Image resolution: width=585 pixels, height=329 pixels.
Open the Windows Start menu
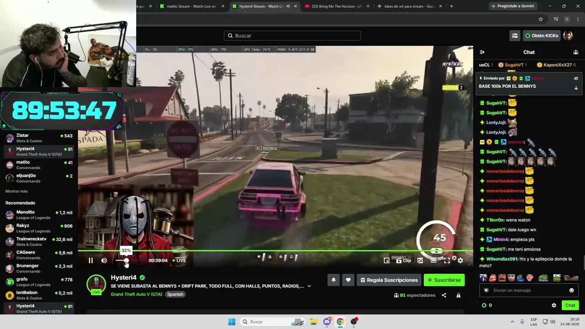tap(232, 322)
